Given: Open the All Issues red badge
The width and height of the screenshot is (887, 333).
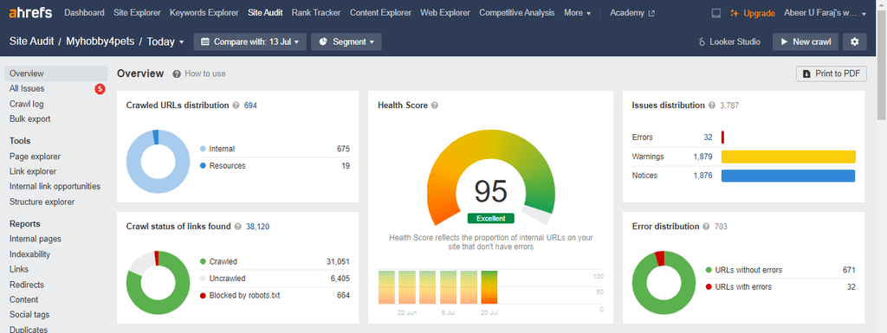Looking at the screenshot, I should (100, 88).
